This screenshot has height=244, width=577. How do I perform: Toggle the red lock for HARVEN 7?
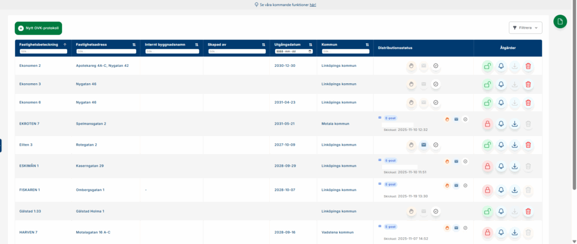point(487,232)
